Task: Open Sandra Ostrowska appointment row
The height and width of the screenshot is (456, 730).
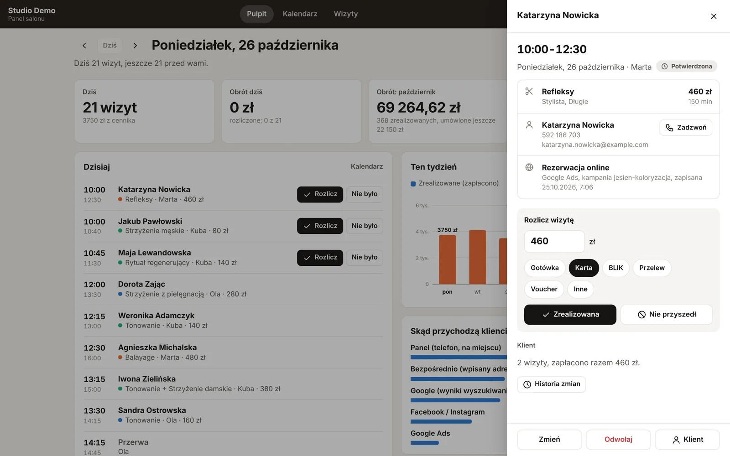Action: 233,415
